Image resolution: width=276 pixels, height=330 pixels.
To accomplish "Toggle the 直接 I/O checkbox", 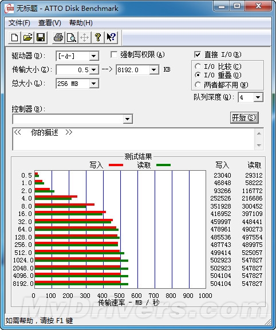I will click(x=198, y=55).
